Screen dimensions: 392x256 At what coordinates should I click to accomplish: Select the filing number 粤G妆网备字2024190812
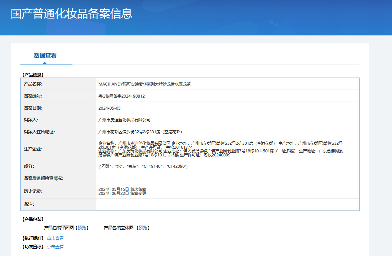(x=122, y=96)
